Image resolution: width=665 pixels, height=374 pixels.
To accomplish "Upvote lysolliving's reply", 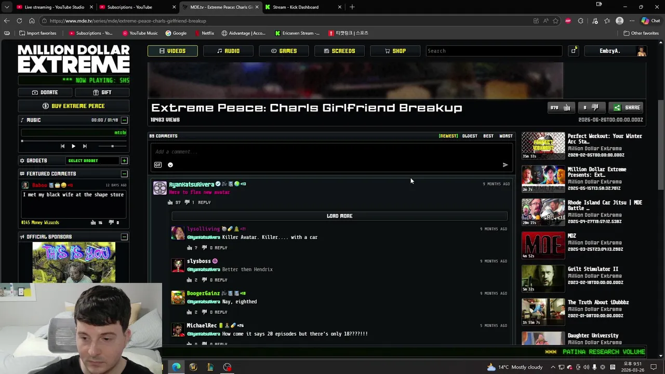I will (x=189, y=248).
